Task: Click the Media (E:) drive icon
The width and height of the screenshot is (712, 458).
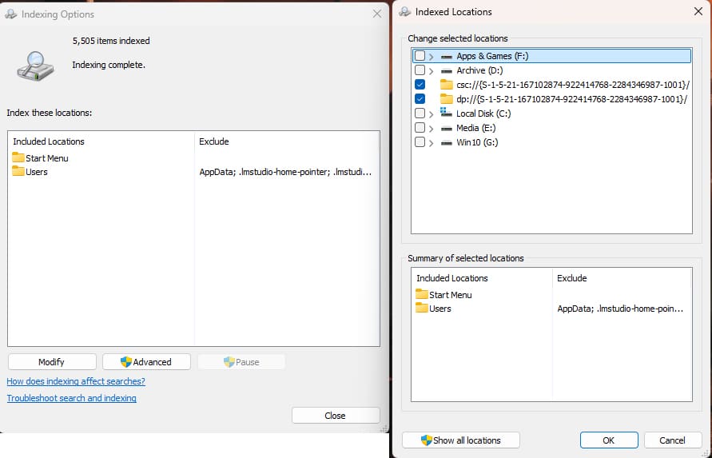Action: pos(446,128)
